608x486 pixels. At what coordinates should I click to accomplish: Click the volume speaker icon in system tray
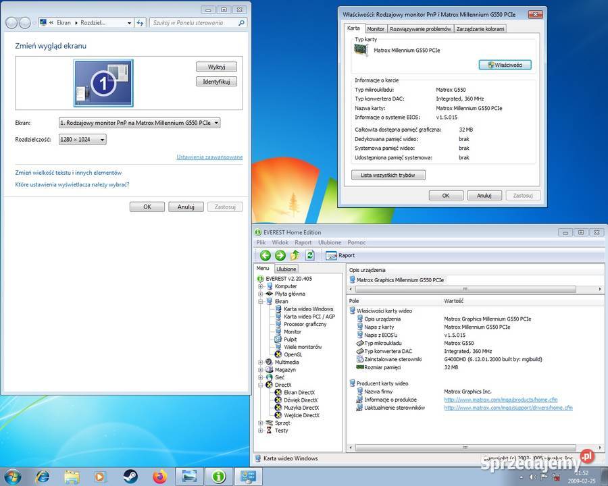(533, 477)
